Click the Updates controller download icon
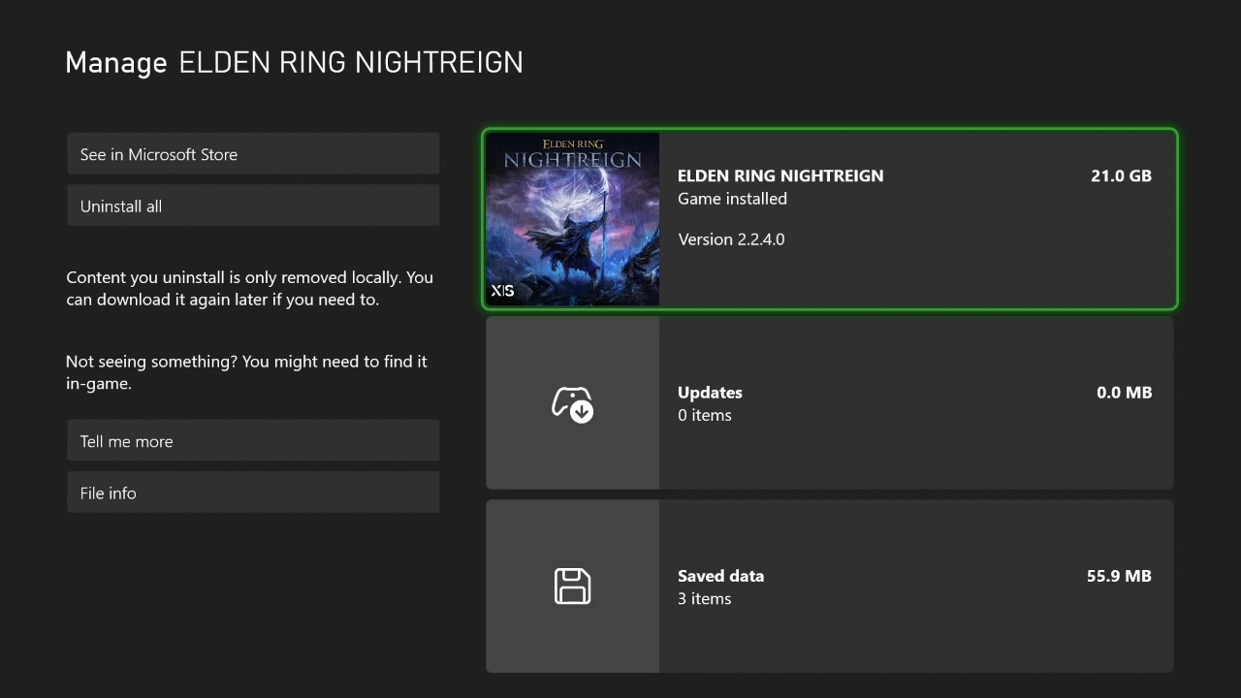 [x=572, y=404]
